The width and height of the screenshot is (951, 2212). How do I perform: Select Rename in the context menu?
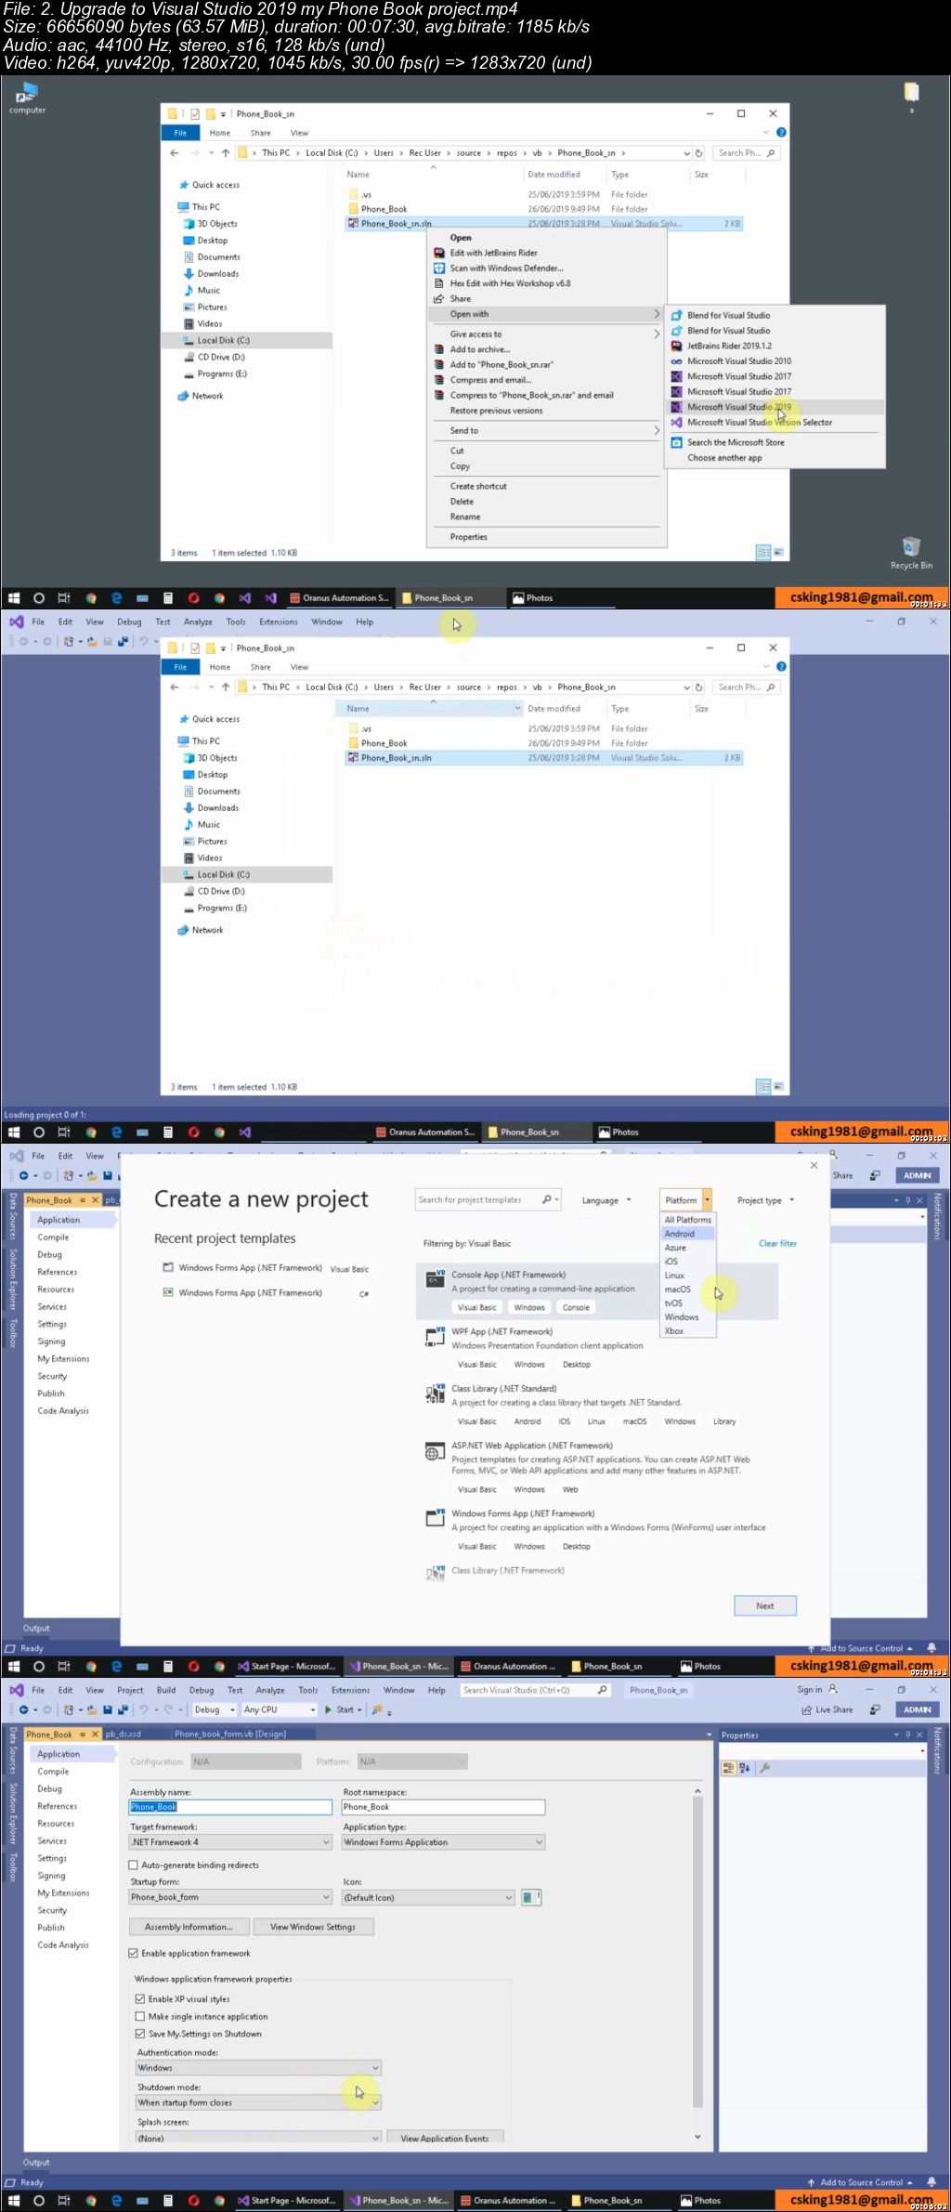(x=546, y=517)
